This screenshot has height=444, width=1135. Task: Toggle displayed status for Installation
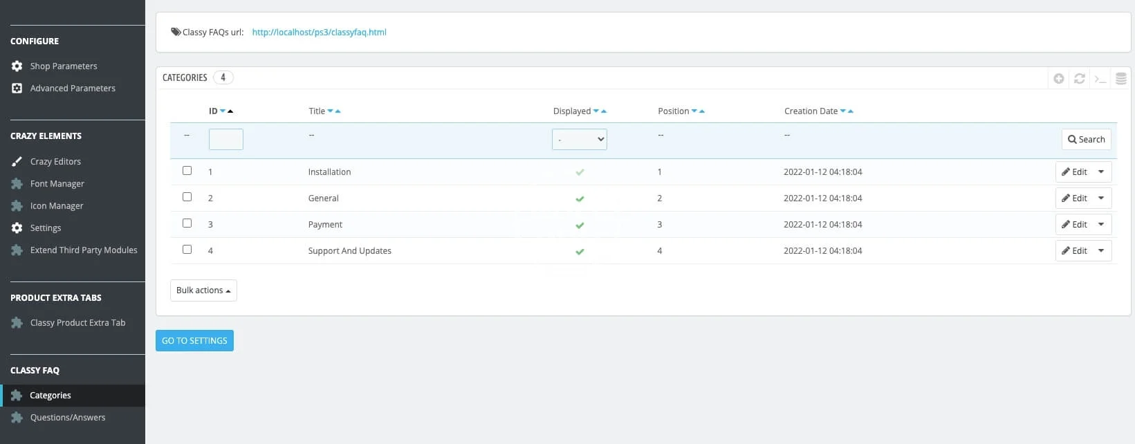[x=580, y=172]
